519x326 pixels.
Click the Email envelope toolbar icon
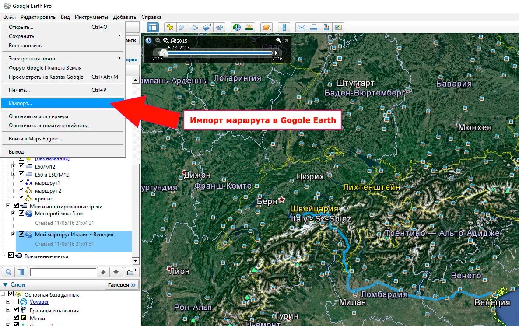tap(301, 27)
